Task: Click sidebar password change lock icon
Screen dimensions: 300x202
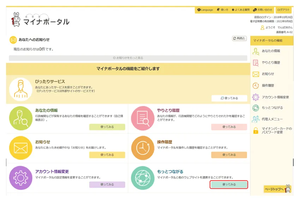Action: point(256,131)
